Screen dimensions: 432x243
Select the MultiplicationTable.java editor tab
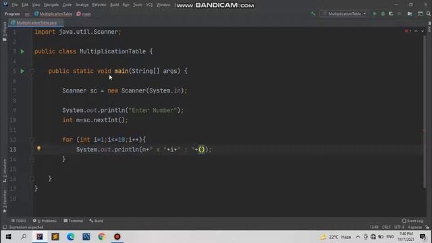click(36, 22)
